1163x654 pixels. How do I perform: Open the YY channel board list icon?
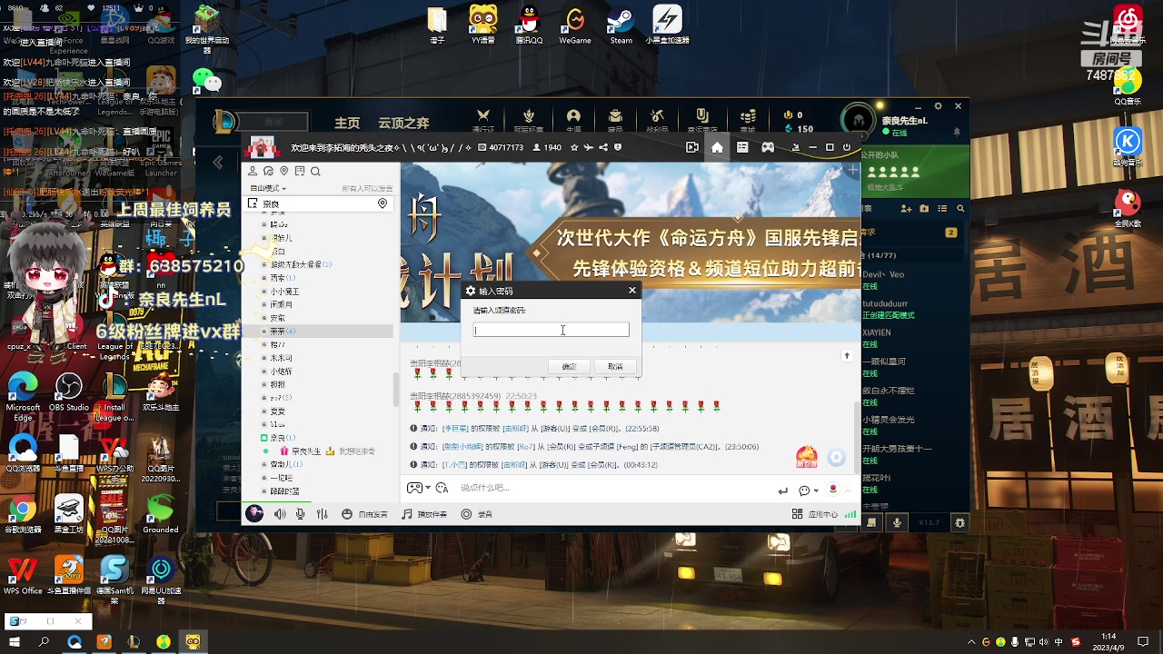742,147
